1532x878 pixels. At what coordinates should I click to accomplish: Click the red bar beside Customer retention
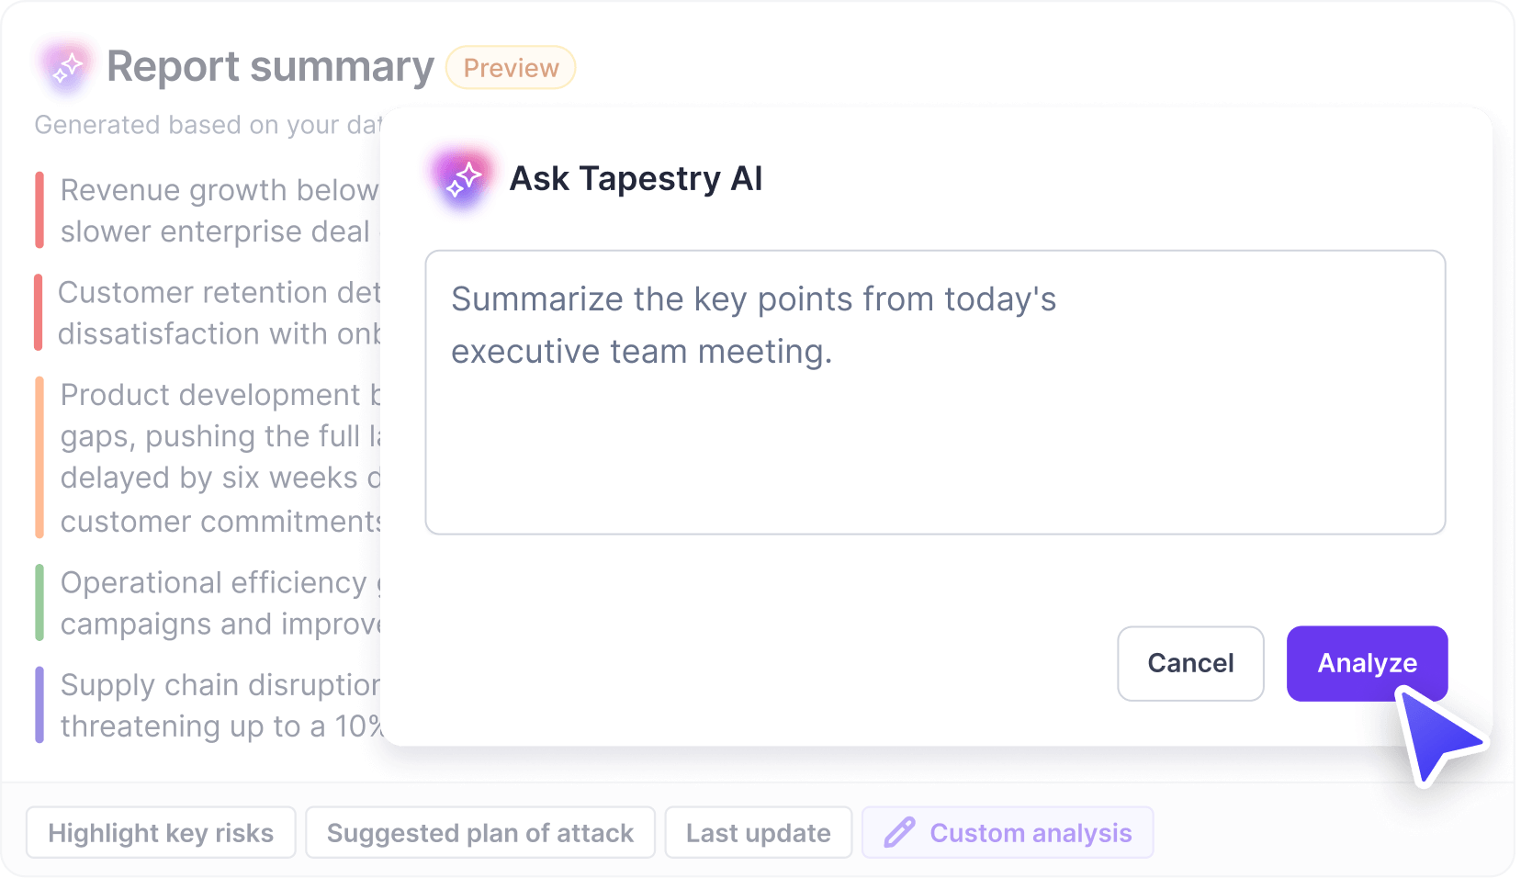(39, 312)
